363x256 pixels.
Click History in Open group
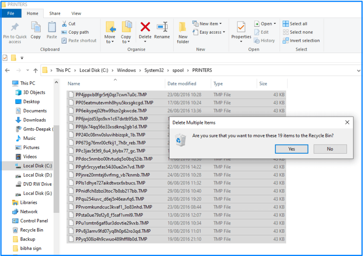[x=264, y=41]
